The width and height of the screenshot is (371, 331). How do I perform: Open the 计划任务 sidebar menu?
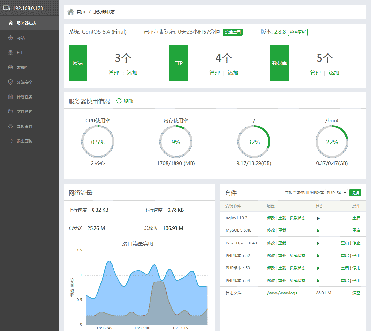pyautogui.click(x=25, y=97)
